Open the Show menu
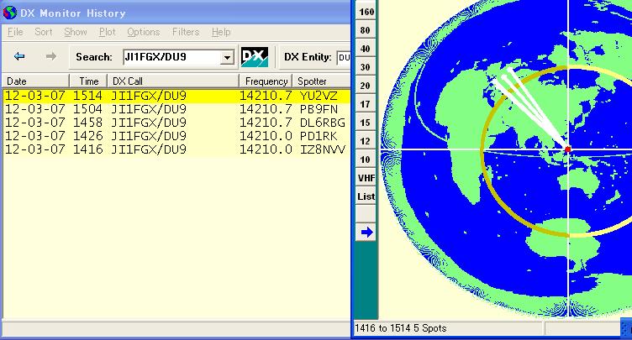The image size is (632, 340). (76, 32)
